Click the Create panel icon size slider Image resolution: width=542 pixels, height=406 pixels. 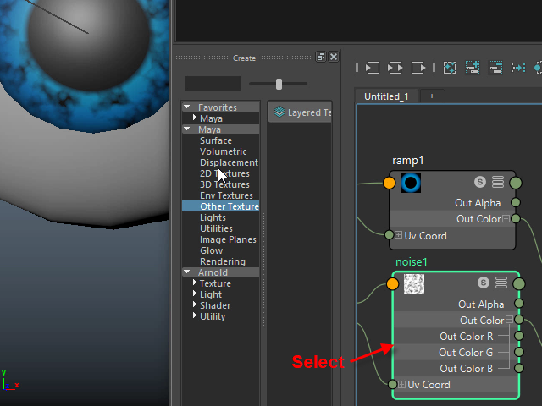[279, 84]
